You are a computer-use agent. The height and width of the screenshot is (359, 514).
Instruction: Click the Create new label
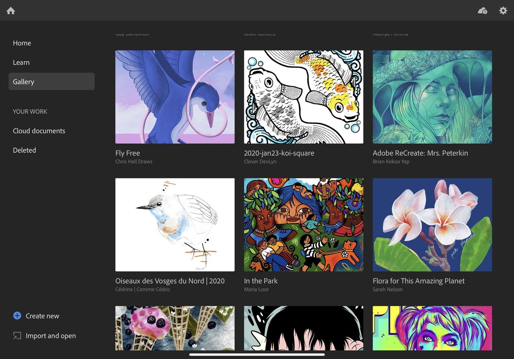(43, 316)
